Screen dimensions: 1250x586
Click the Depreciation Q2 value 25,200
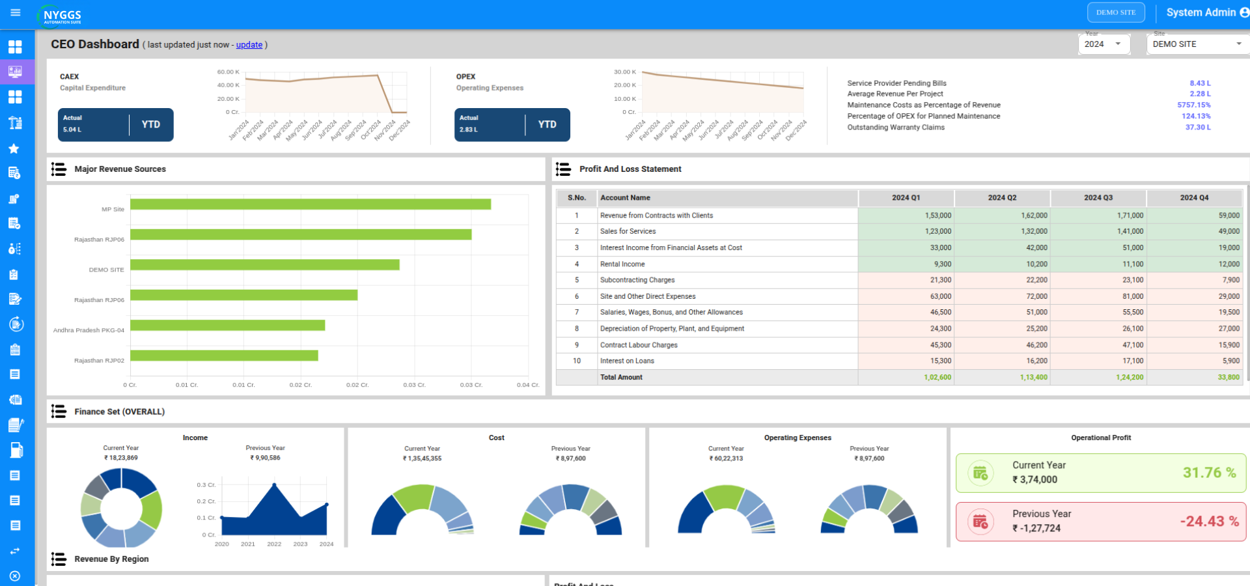click(x=1036, y=329)
